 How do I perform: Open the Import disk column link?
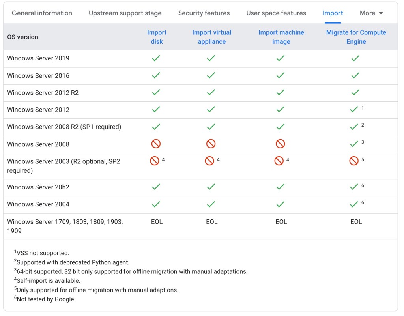[157, 37]
